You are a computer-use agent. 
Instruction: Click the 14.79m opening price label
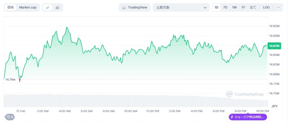coord(10,79)
